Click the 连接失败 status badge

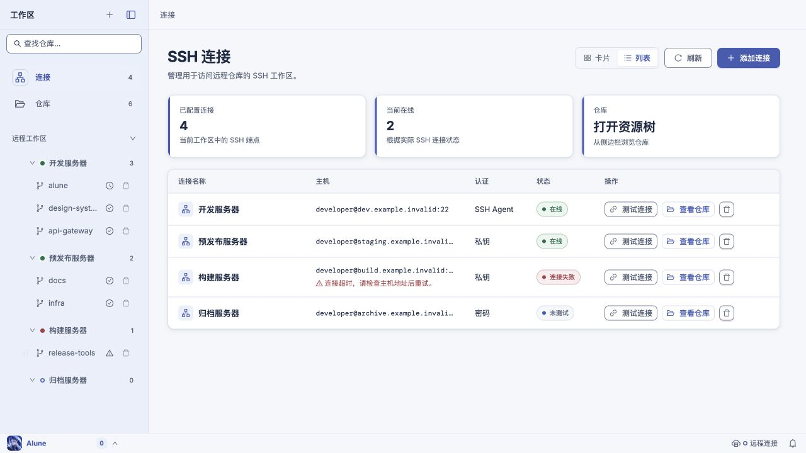coord(559,277)
